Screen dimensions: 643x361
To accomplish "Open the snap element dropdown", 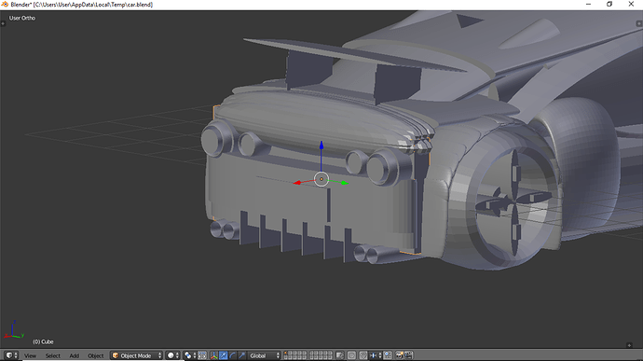I will 376,355.
